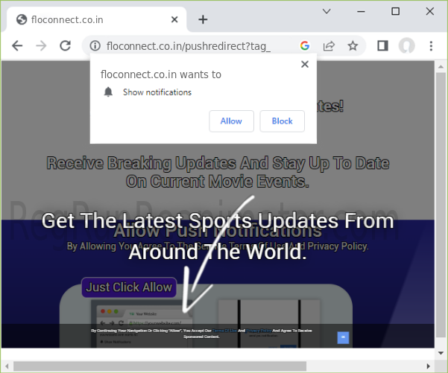
Task: Go back to the previous page
Action: (x=17, y=46)
